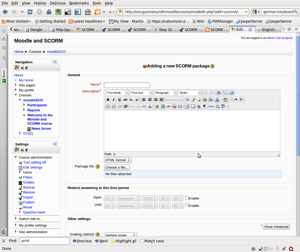Viewport: 300px width, 252px height.
Task: Insert an unordered bullet list
Action: pyautogui.click(x=108, y=106)
